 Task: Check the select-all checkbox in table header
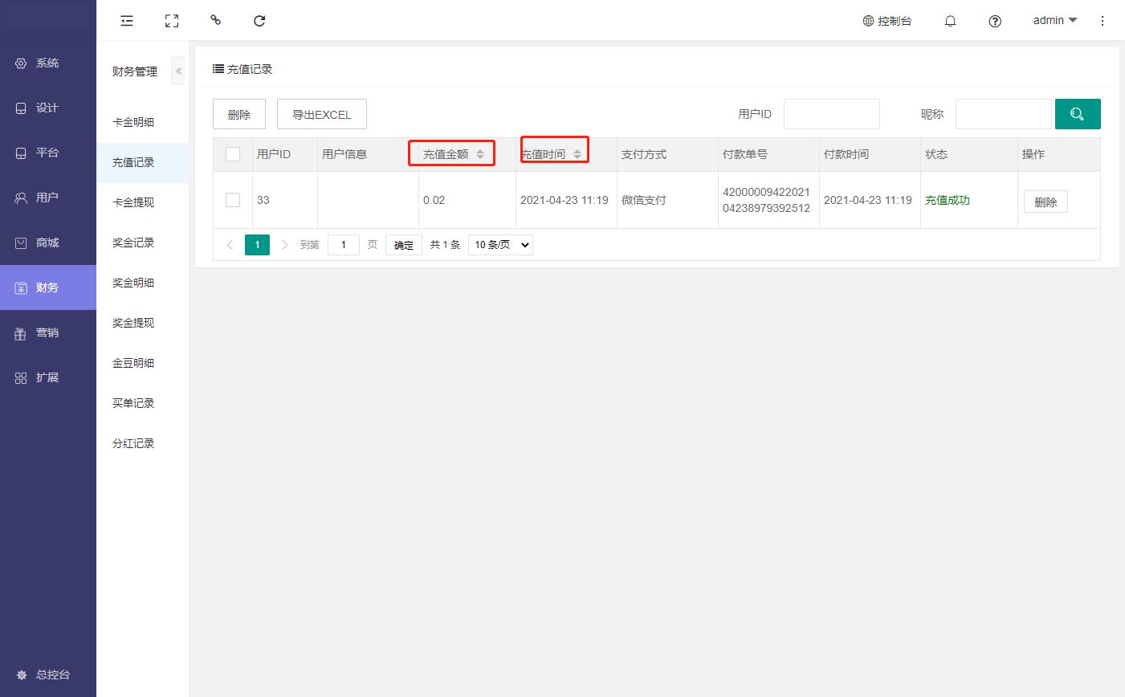tap(233, 154)
